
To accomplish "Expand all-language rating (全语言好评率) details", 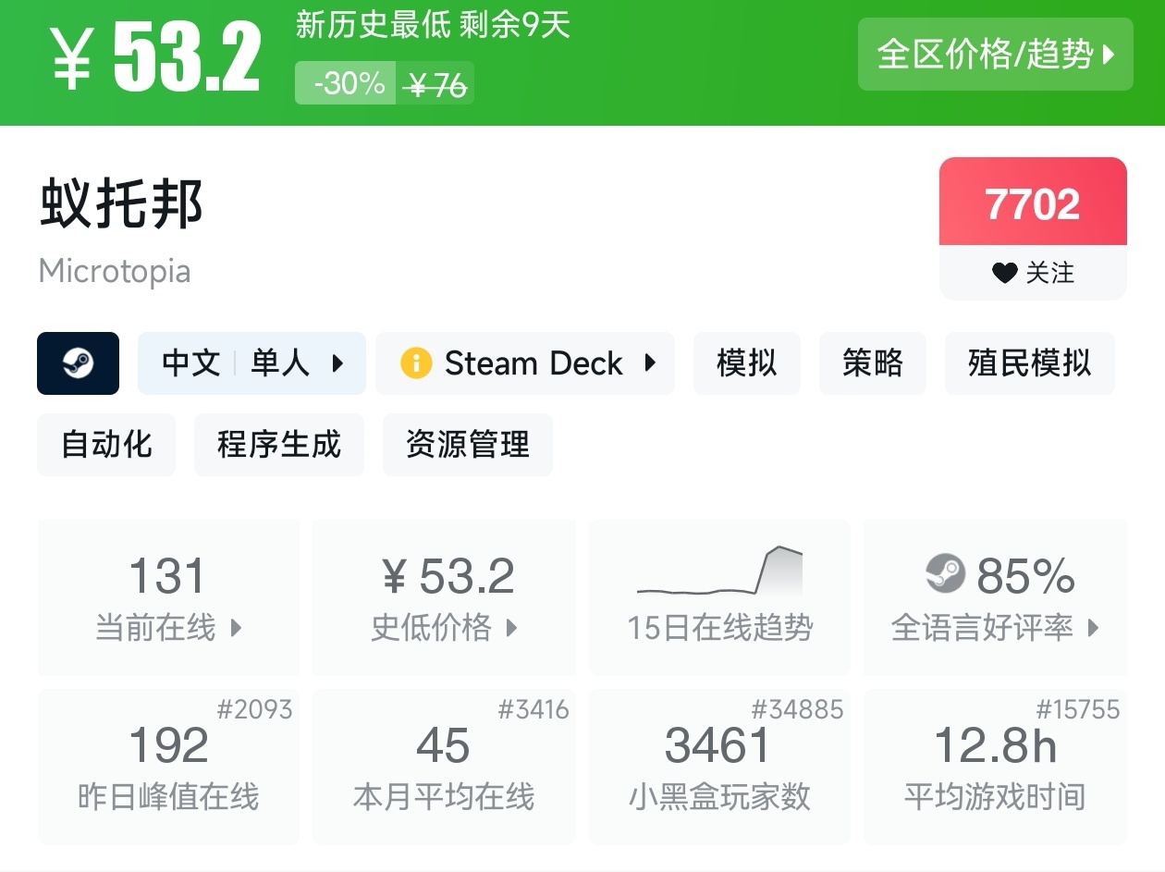I will (995, 628).
